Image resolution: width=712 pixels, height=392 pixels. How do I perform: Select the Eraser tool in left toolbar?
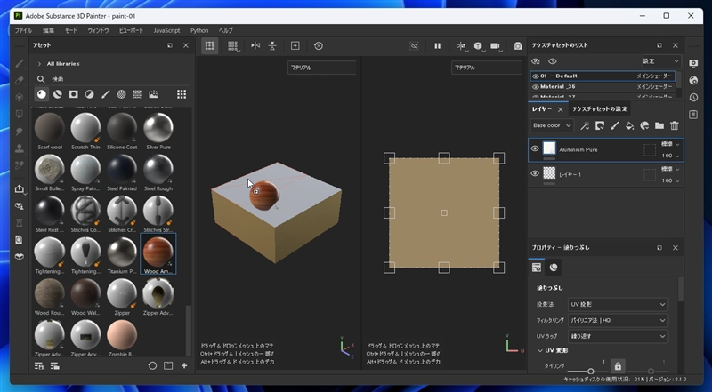click(x=19, y=80)
